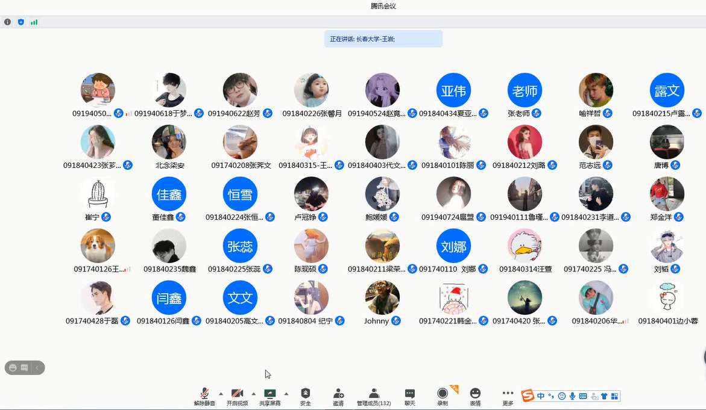Select the 张老师 participant avatar
This screenshot has height=410, width=706.
tap(525, 91)
